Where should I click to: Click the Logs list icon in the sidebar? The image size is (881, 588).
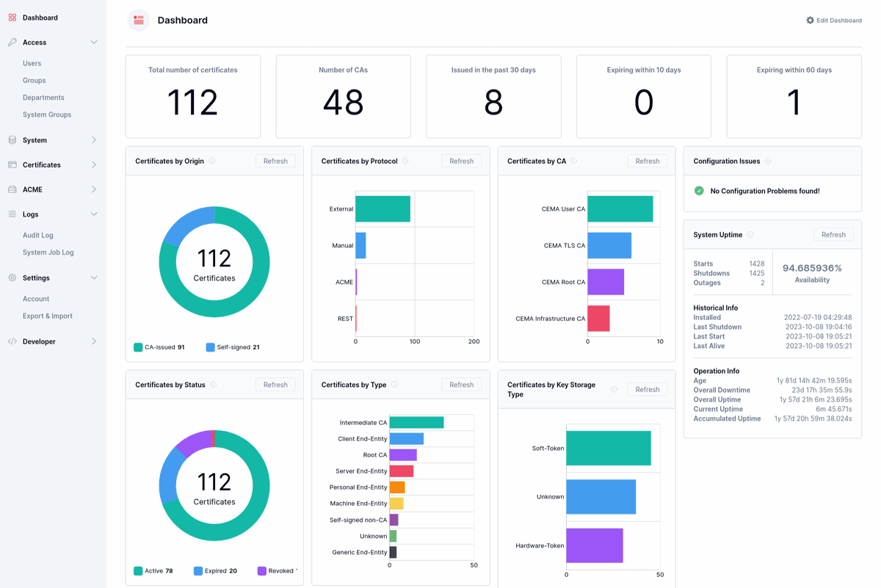tap(12, 214)
